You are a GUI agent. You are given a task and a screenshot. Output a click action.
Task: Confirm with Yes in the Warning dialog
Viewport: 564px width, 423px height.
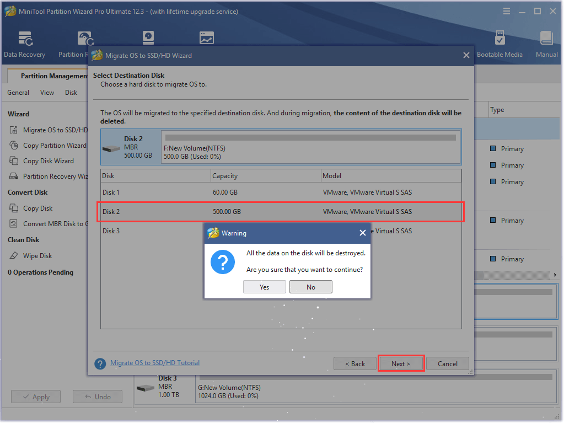tap(265, 287)
